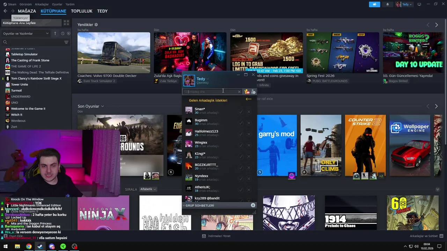Open Yenilikler settings gear icon

[96, 25]
